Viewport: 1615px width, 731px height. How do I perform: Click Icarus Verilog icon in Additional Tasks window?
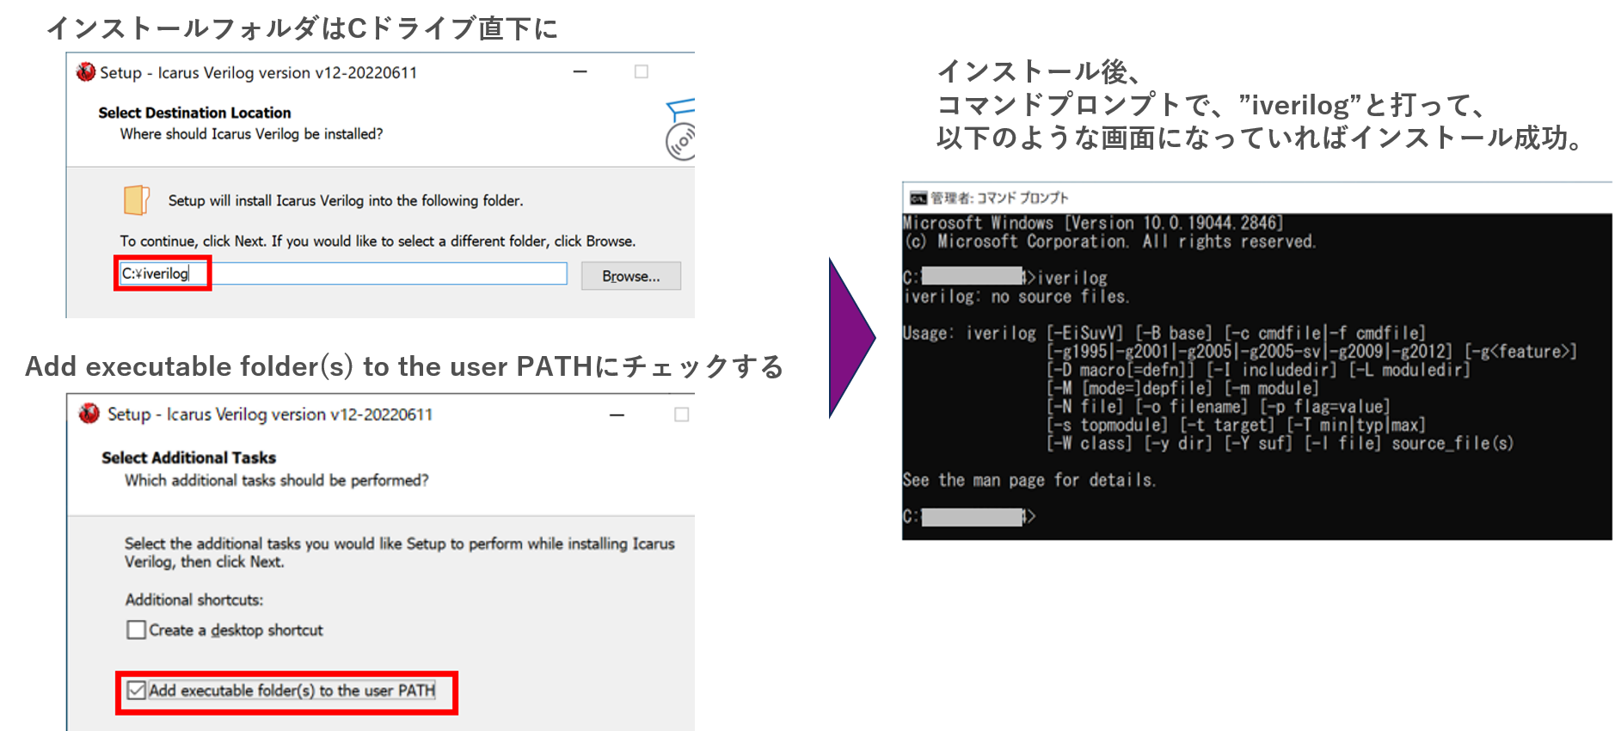click(x=89, y=414)
